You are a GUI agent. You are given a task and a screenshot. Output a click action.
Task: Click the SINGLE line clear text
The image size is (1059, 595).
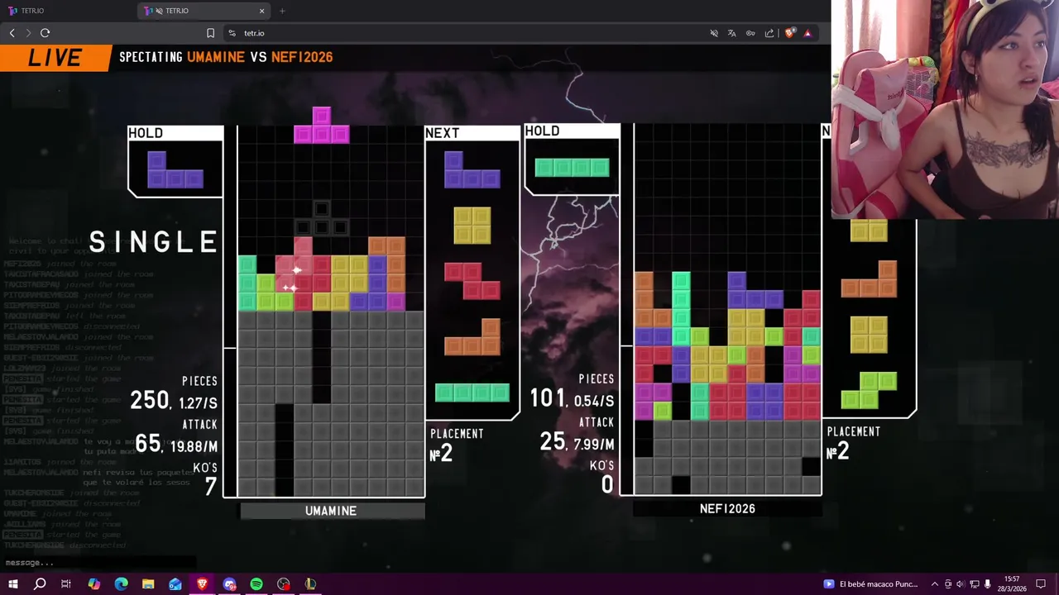pyautogui.click(x=154, y=242)
